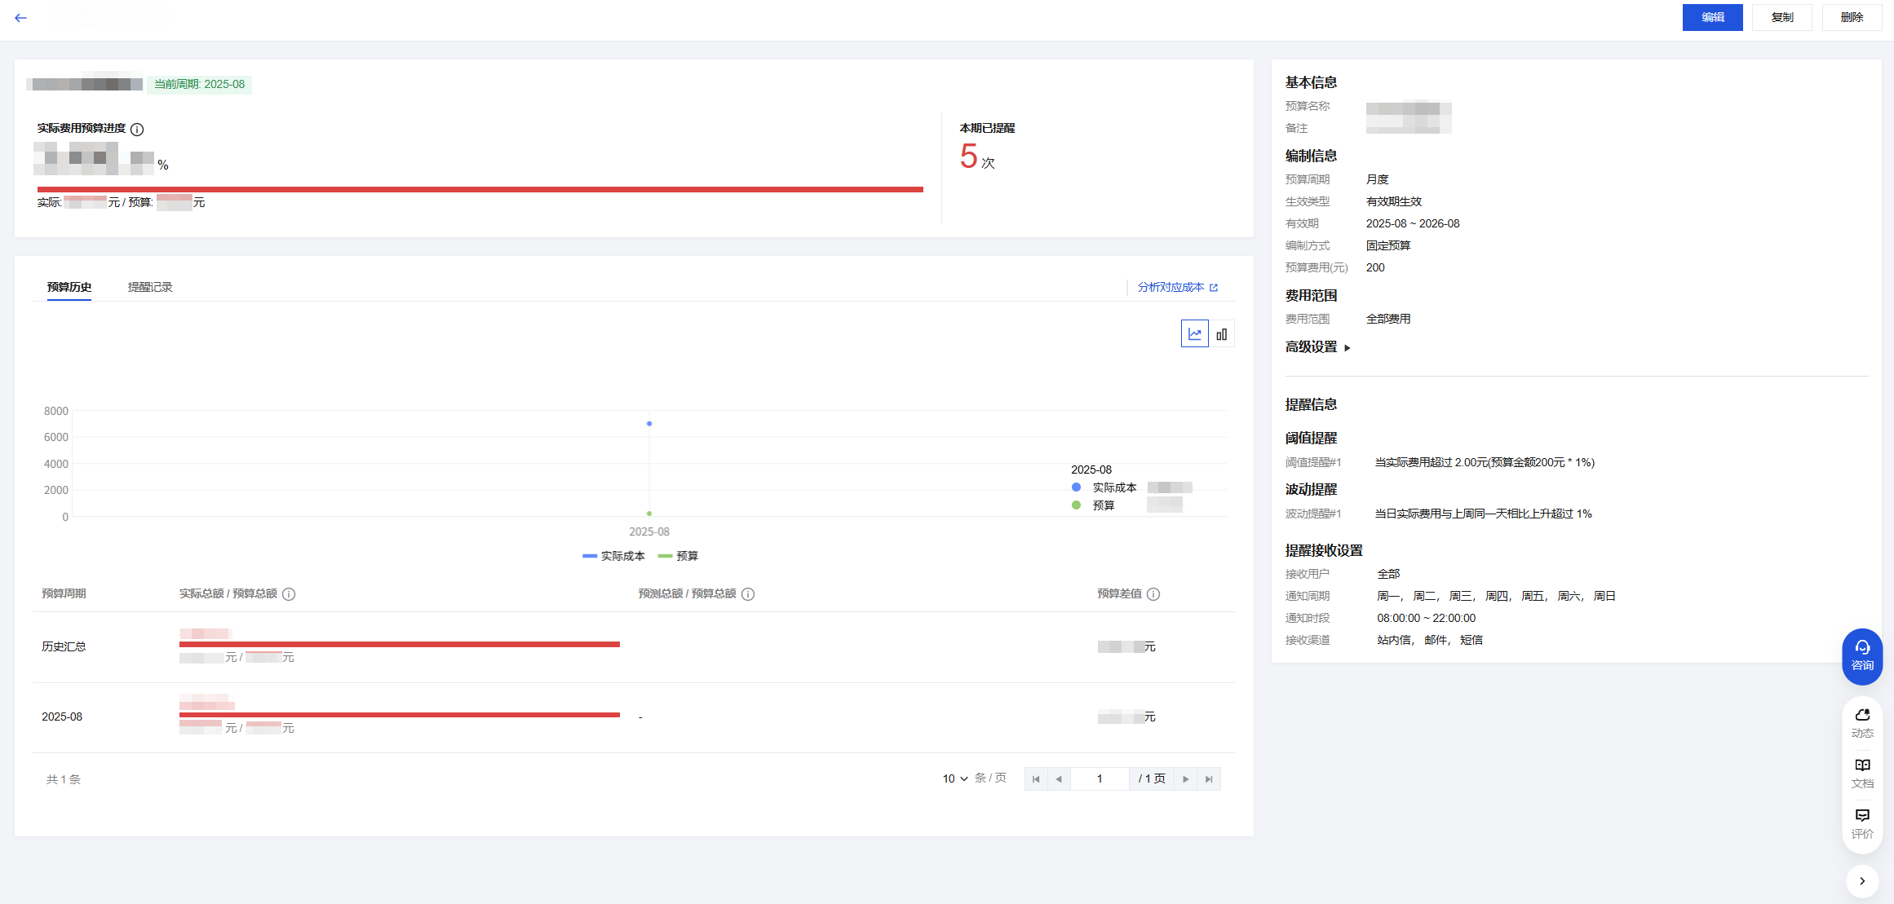Image resolution: width=1894 pixels, height=904 pixels.
Task: Expand the 高级设置 section
Action: pyautogui.click(x=1317, y=347)
